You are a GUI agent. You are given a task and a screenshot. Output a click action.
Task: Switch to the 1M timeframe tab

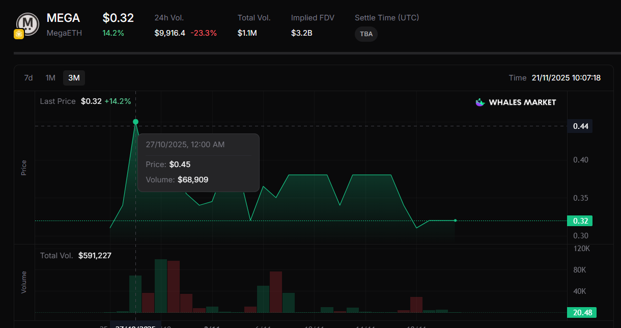50,77
